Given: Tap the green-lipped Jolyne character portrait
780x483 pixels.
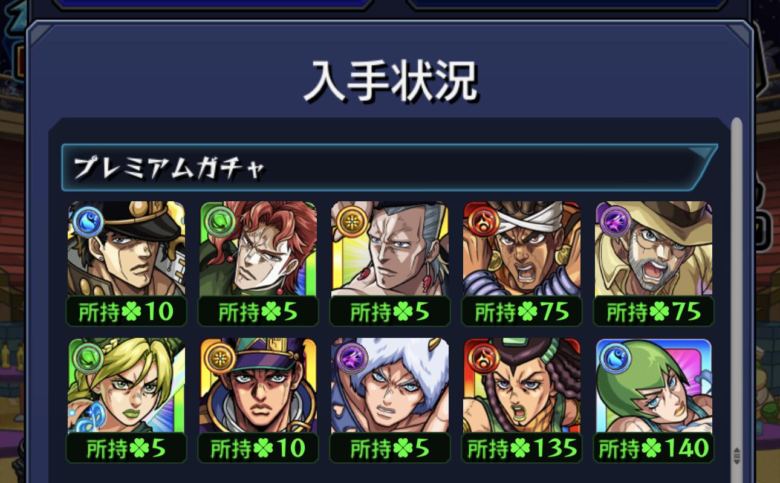Looking at the screenshot, I should [126, 386].
